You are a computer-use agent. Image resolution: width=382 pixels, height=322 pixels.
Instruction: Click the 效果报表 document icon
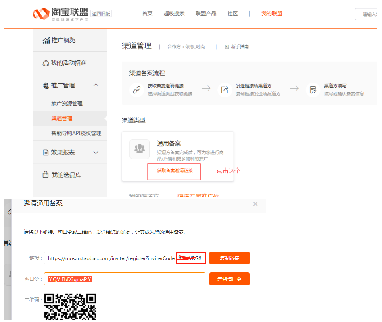click(46, 153)
